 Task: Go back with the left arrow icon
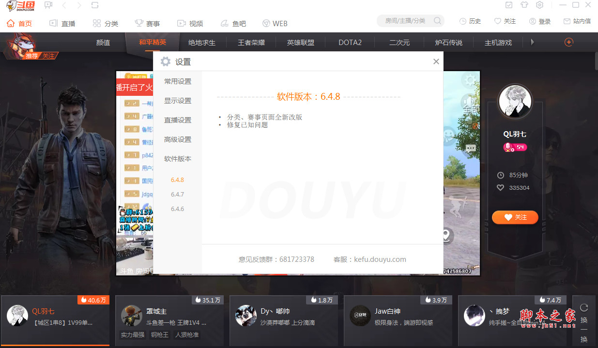coord(64,5)
